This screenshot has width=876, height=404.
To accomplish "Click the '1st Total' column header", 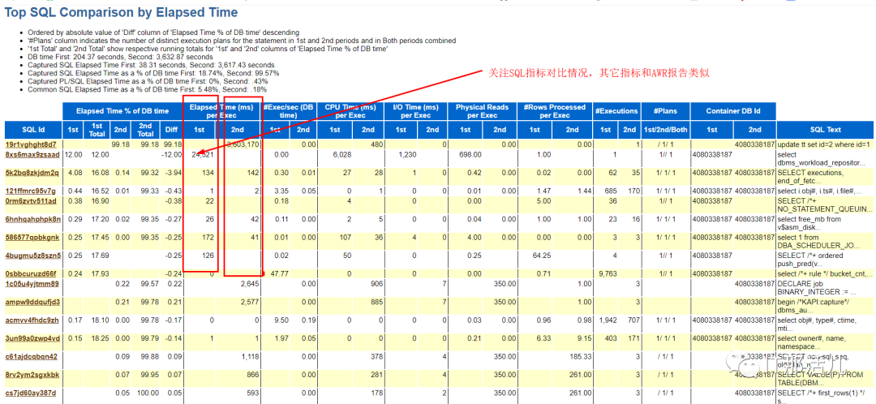I will (97, 130).
